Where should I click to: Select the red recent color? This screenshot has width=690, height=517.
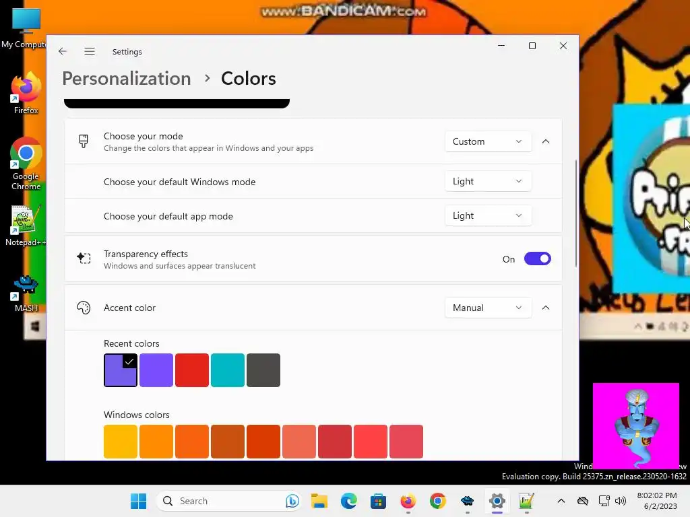tap(192, 370)
